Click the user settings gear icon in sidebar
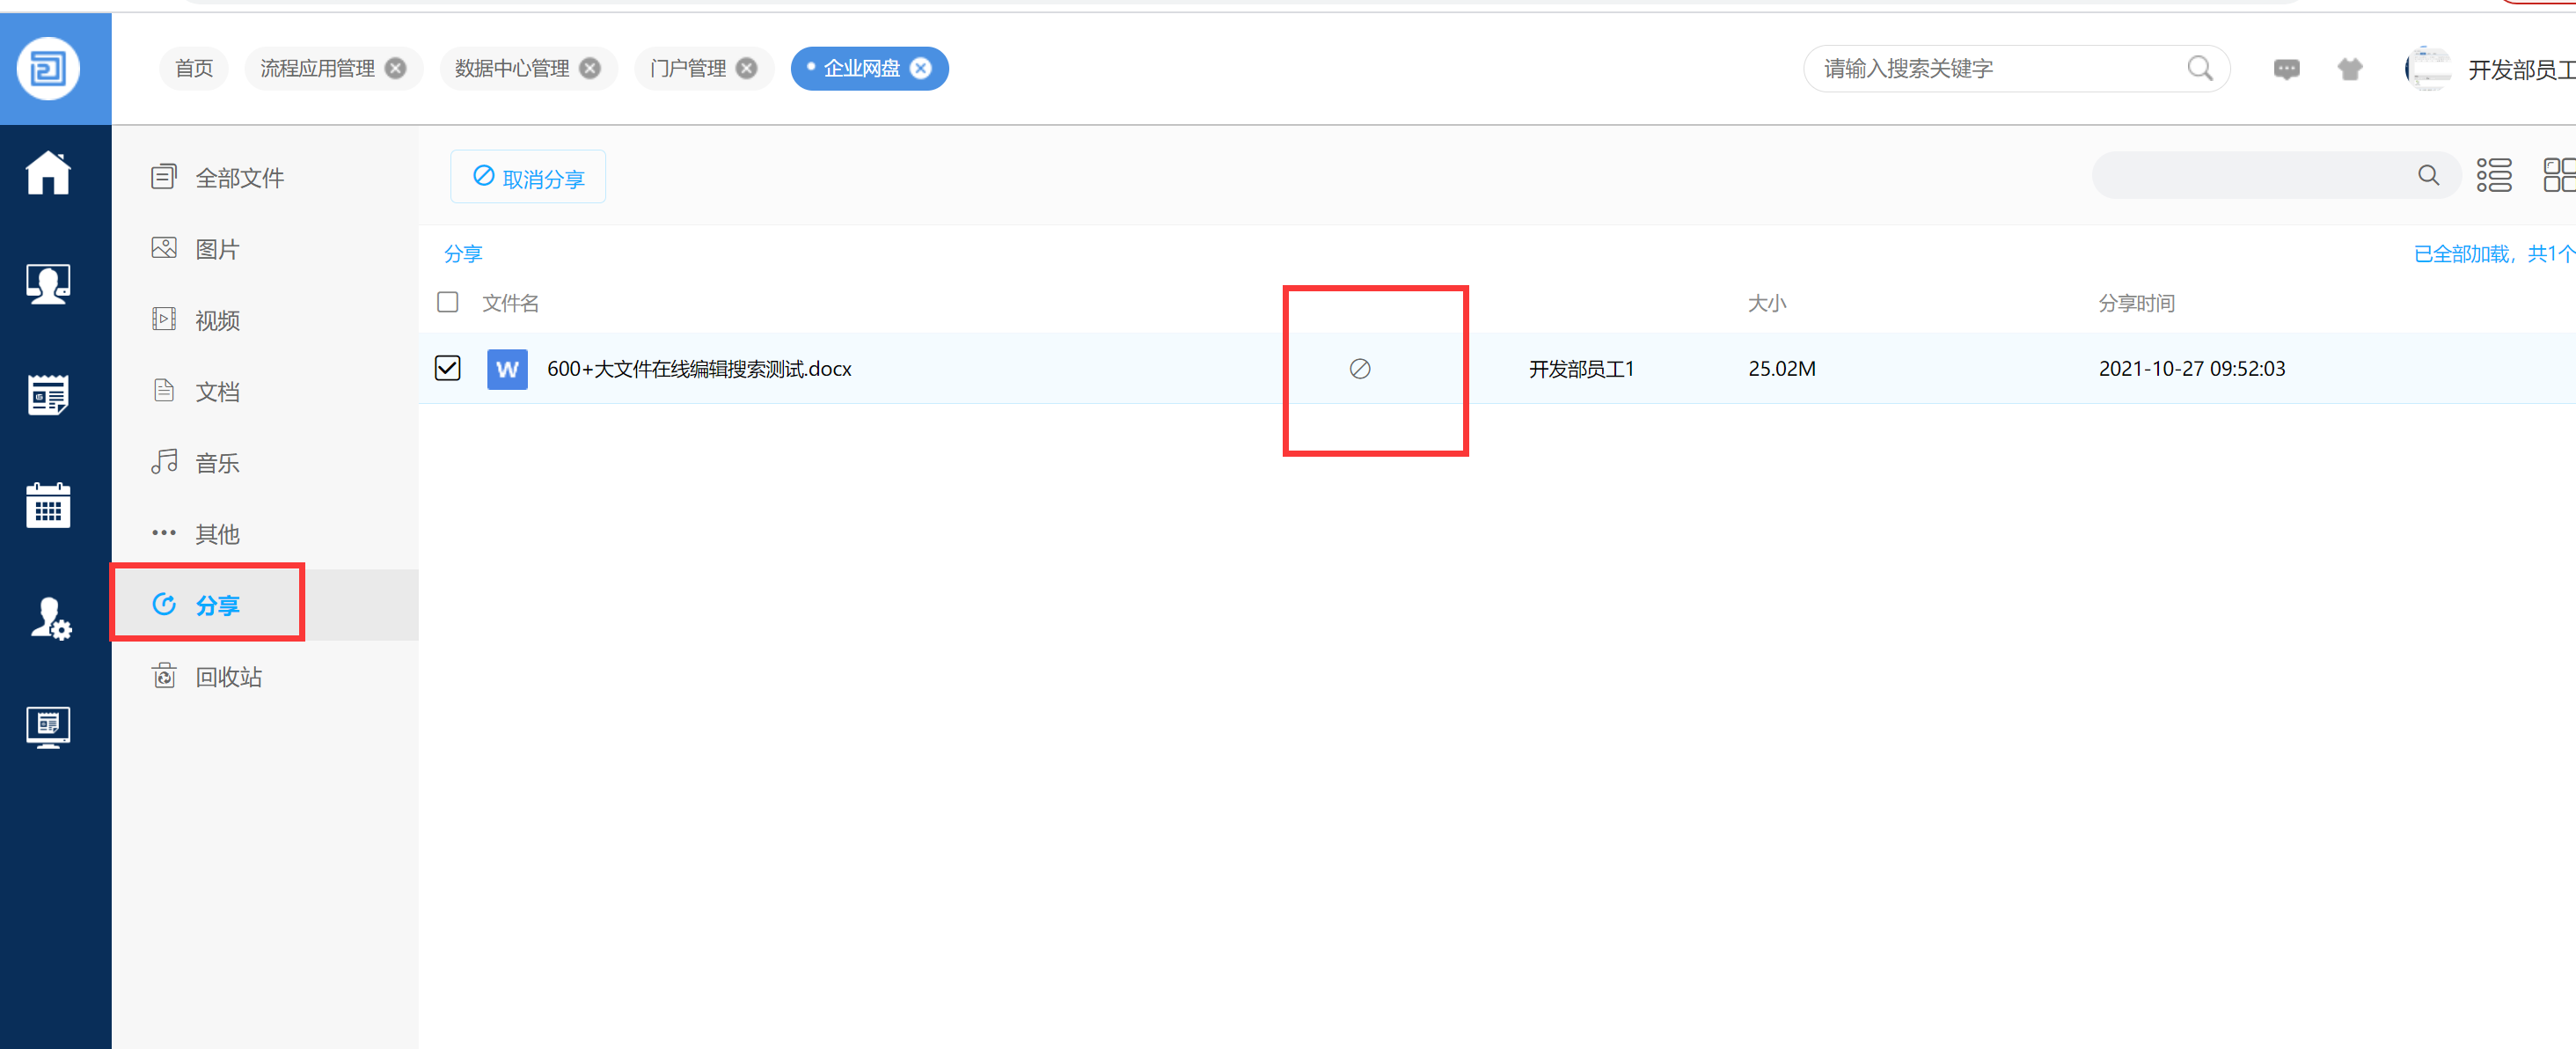This screenshot has height=1049, width=2576. pyautogui.click(x=49, y=617)
